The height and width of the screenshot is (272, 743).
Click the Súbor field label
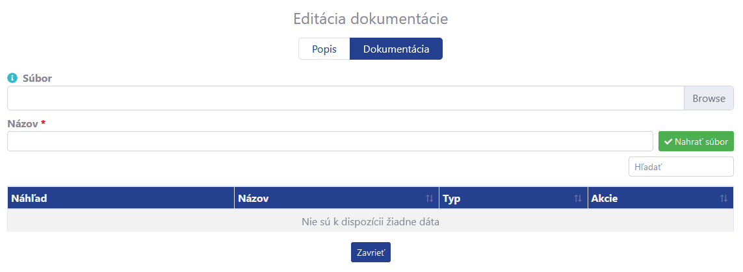point(38,78)
